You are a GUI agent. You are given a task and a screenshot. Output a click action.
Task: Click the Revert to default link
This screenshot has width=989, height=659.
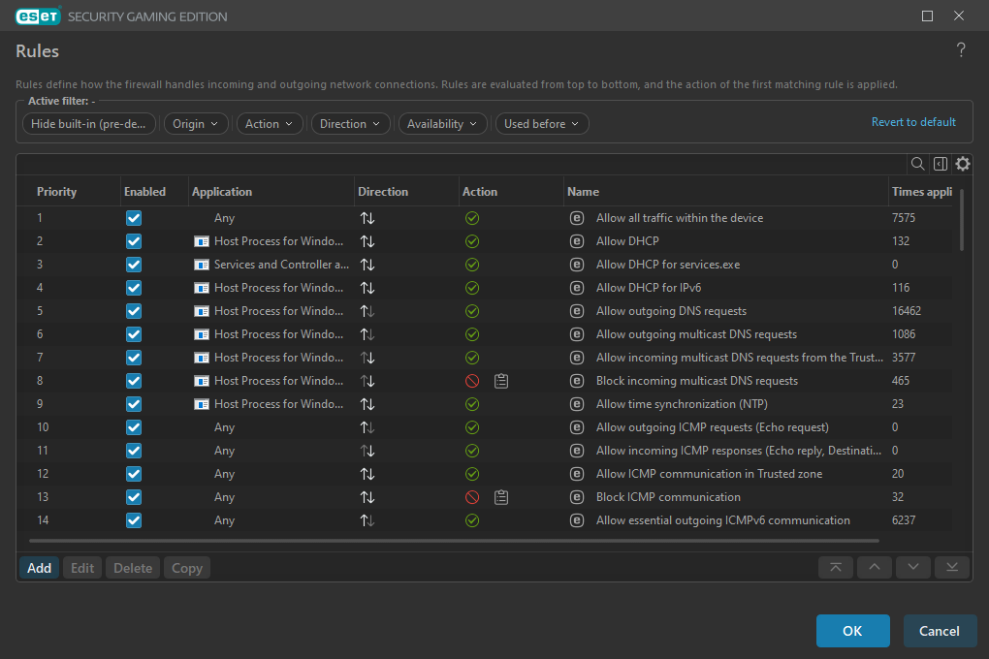[913, 122]
